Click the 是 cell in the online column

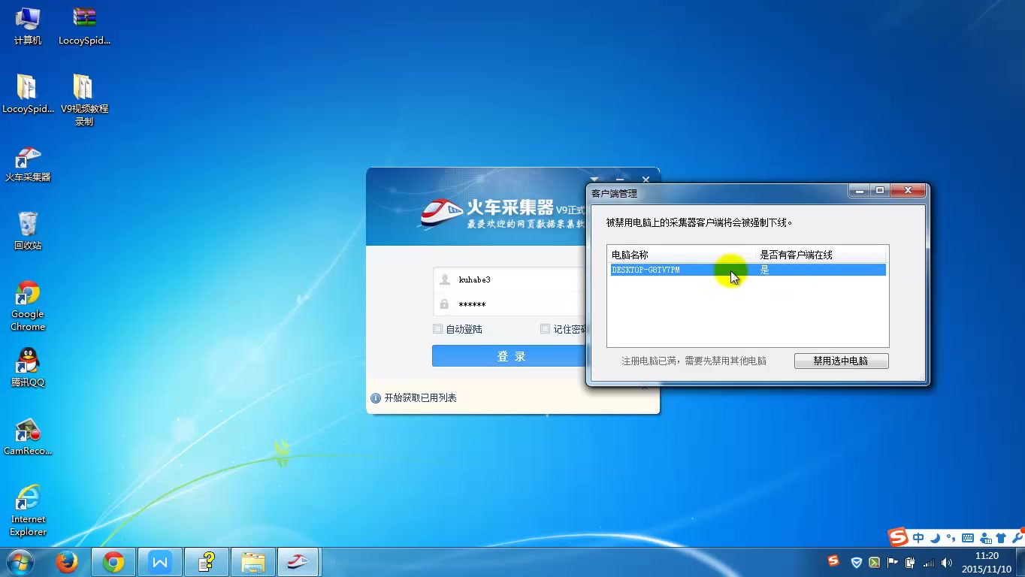(764, 270)
